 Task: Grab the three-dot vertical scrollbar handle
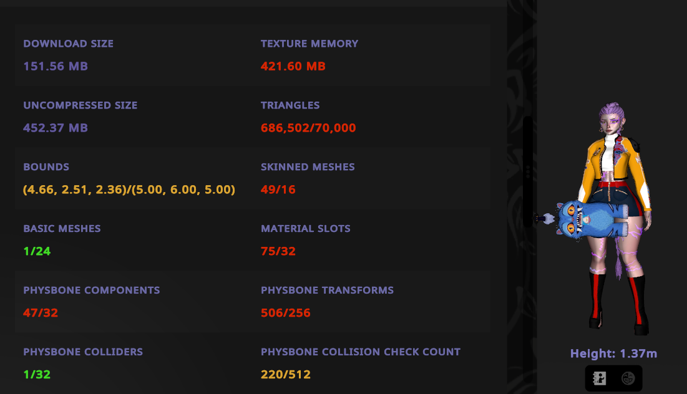[529, 171]
